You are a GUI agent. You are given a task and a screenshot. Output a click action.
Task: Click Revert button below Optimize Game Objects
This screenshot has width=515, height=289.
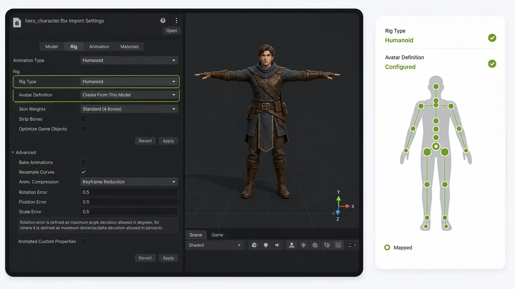[x=145, y=141]
